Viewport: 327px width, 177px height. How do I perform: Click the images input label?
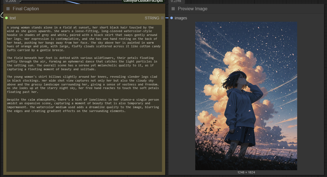tap(181, 18)
